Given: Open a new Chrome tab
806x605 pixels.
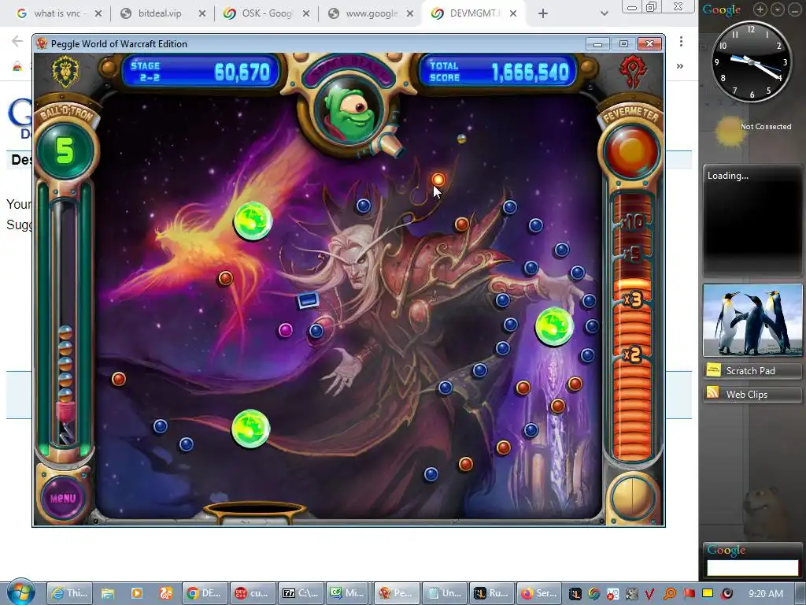Looking at the screenshot, I should click(x=543, y=14).
